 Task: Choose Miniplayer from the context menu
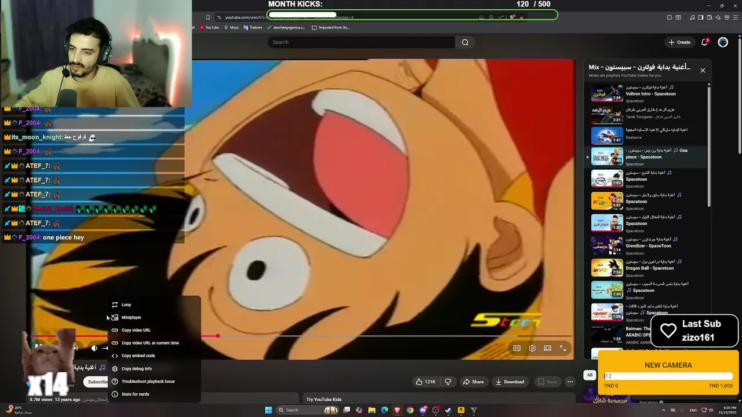tap(154, 317)
